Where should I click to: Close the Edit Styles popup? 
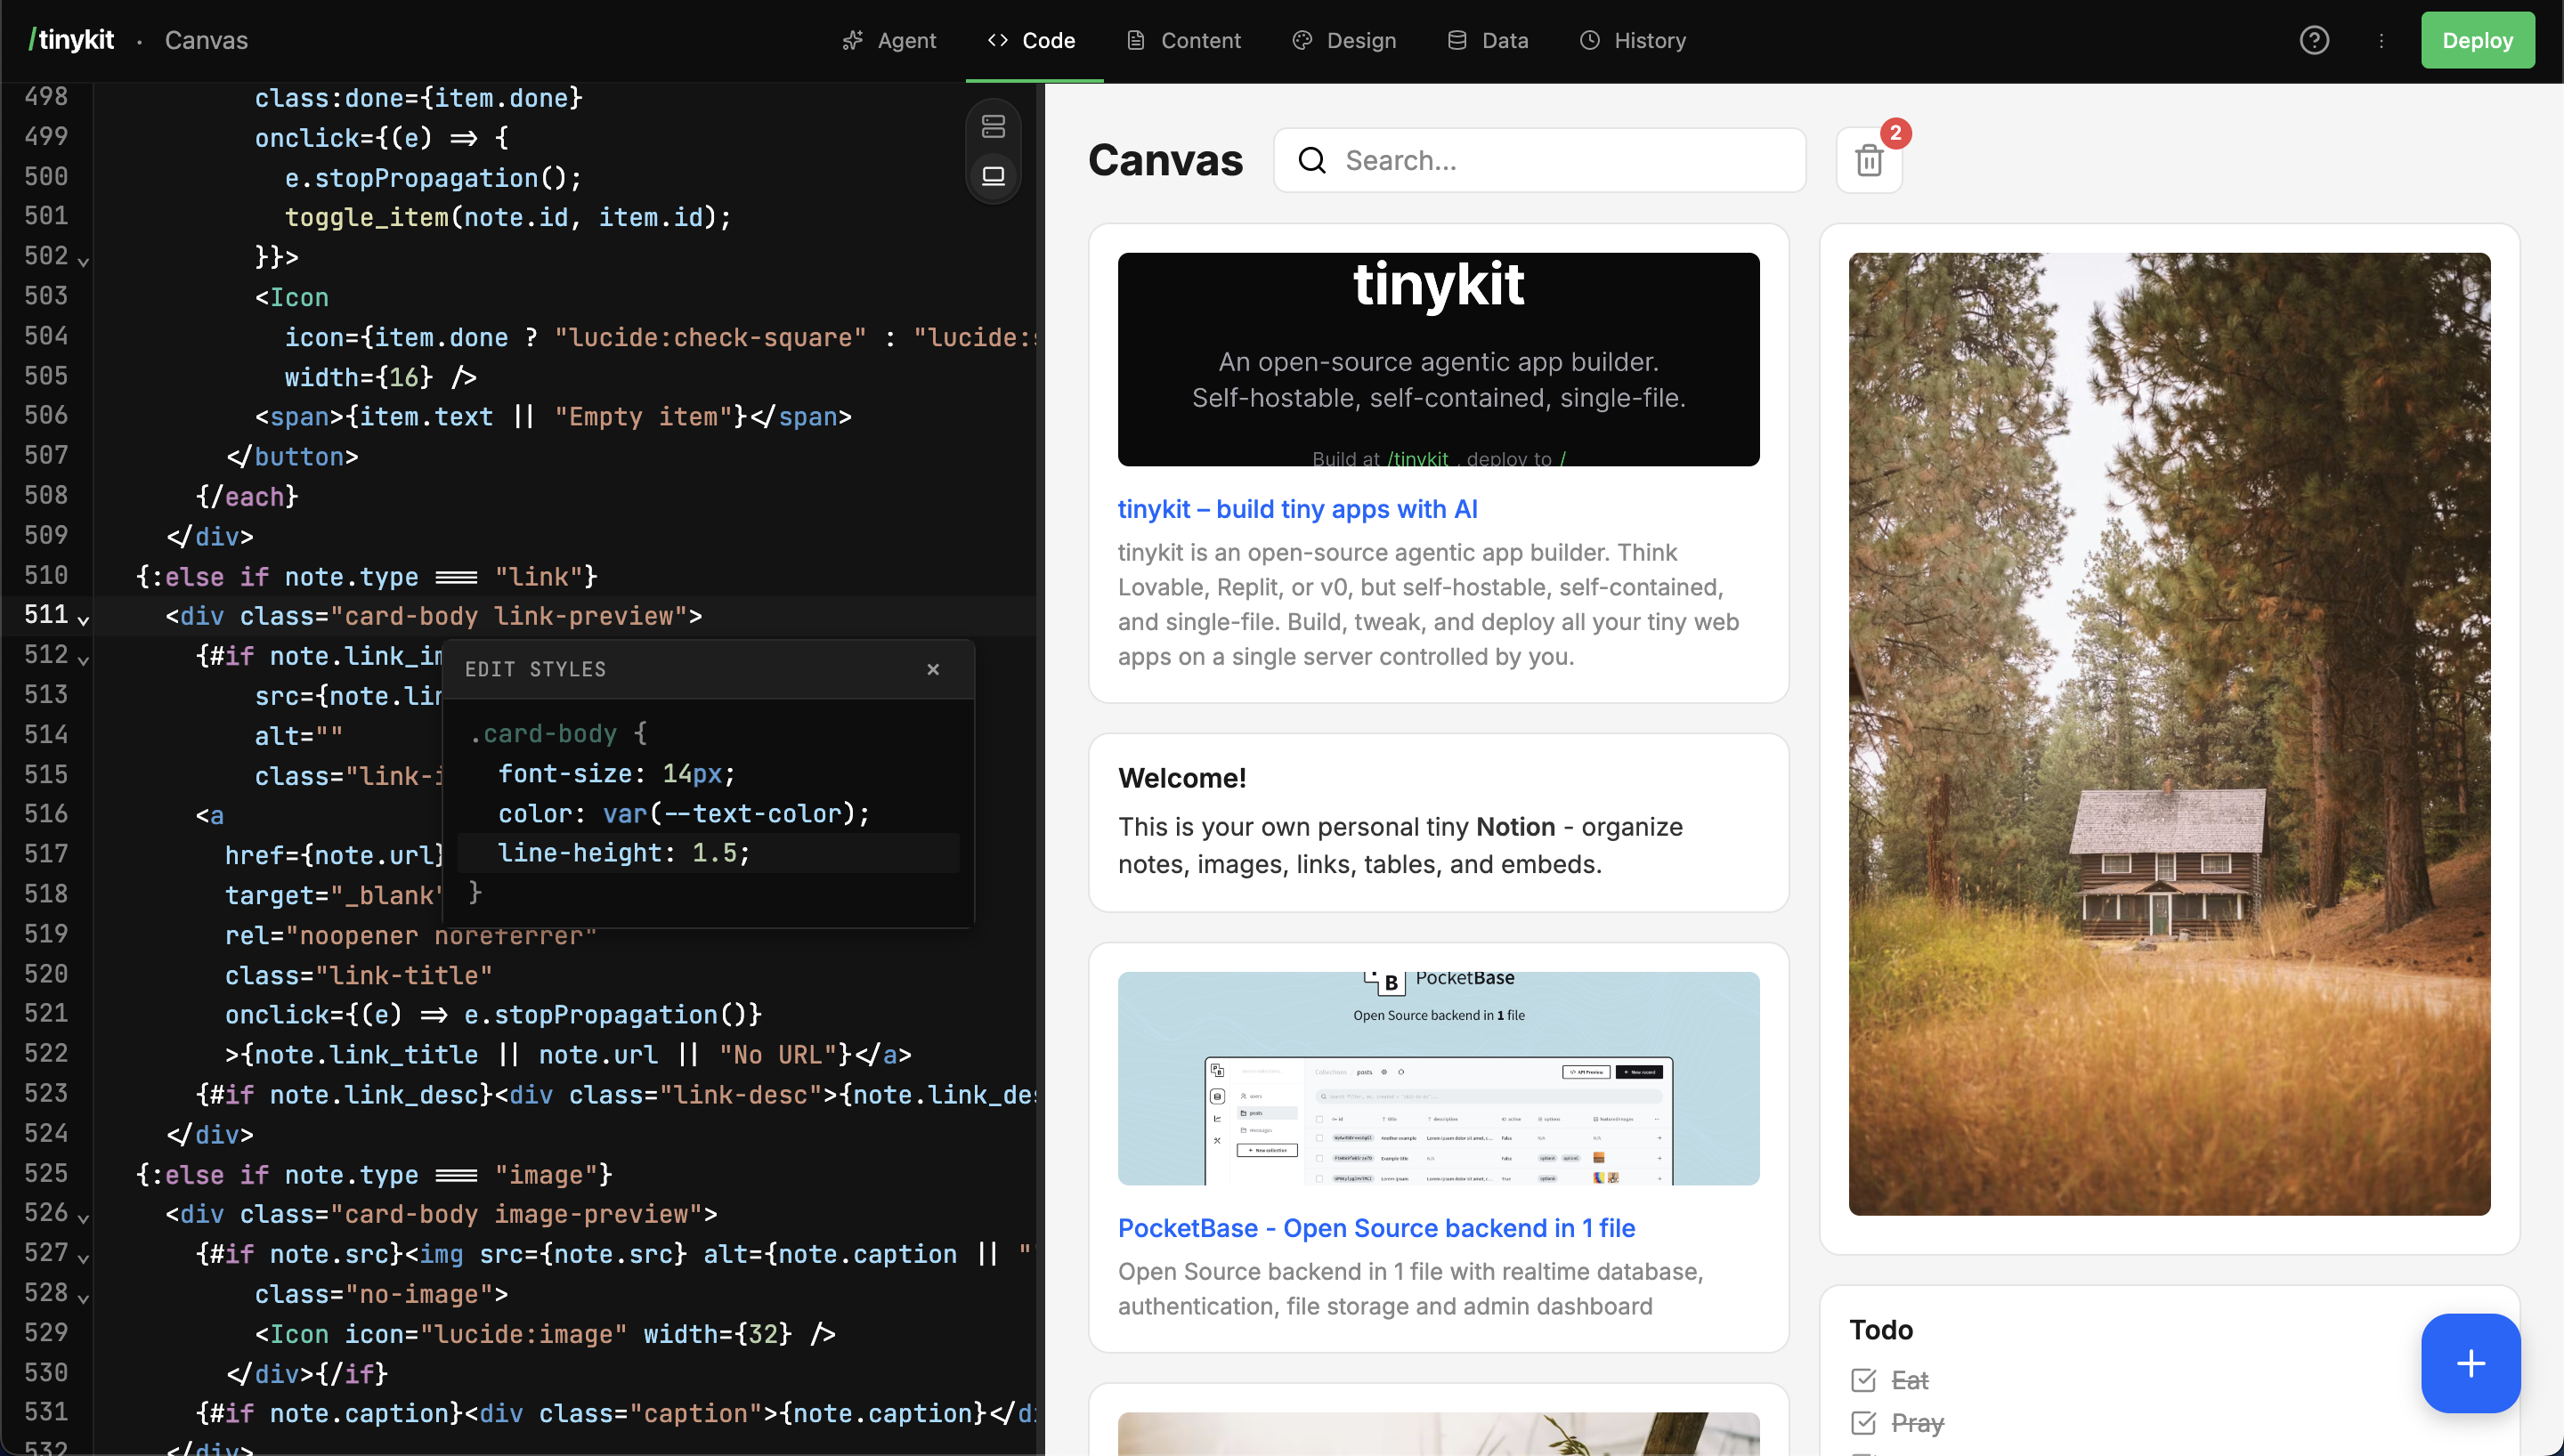(933, 669)
